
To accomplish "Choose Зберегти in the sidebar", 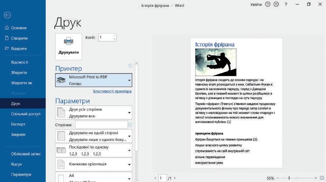I will (x=19, y=73).
